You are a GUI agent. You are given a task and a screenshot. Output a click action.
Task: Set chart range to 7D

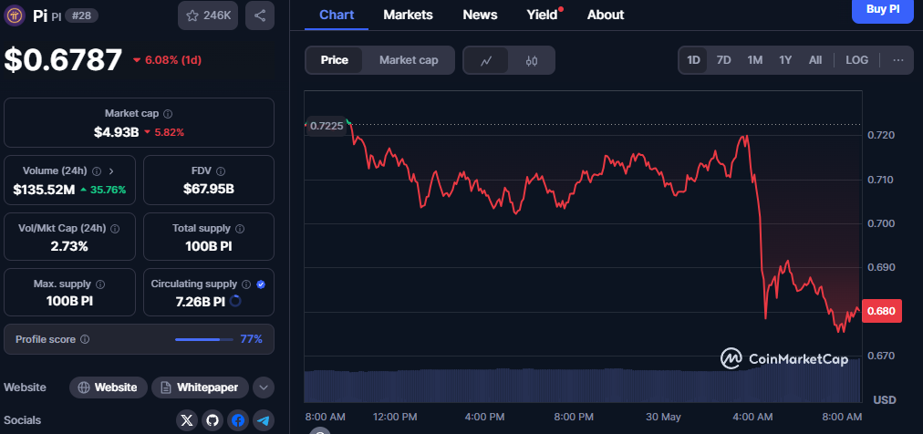pyautogui.click(x=723, y=60)
